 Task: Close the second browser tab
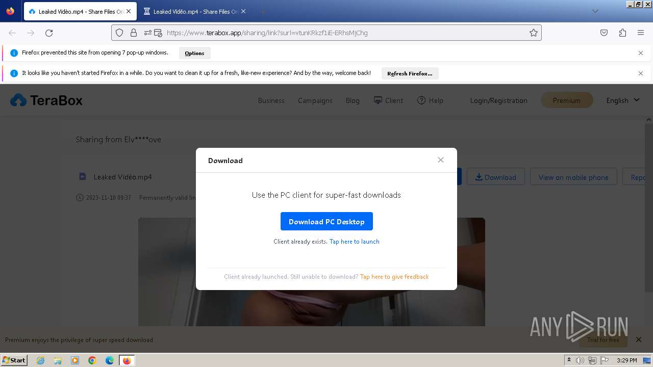243,11
